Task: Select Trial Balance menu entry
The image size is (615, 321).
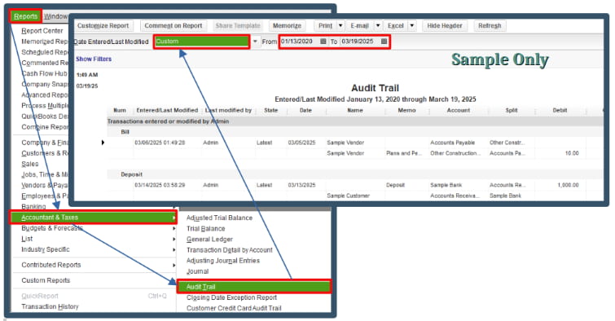Action: (205, 228)
